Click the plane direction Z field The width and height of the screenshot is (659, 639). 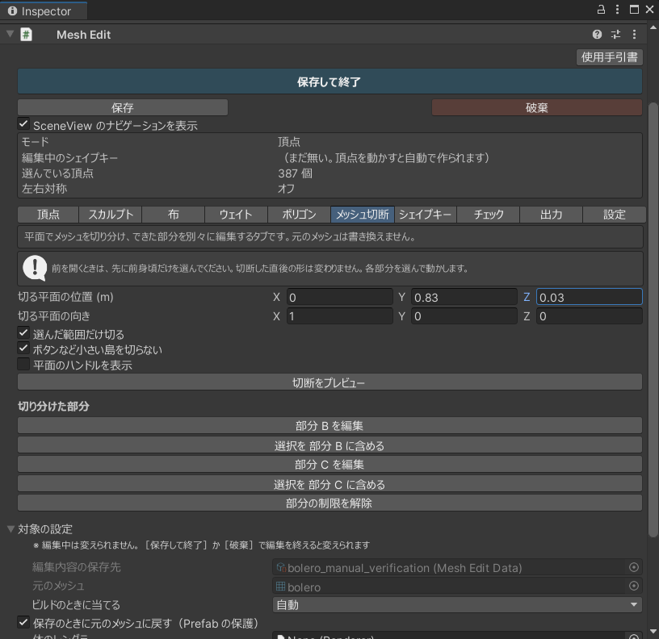tap(590, 316)
